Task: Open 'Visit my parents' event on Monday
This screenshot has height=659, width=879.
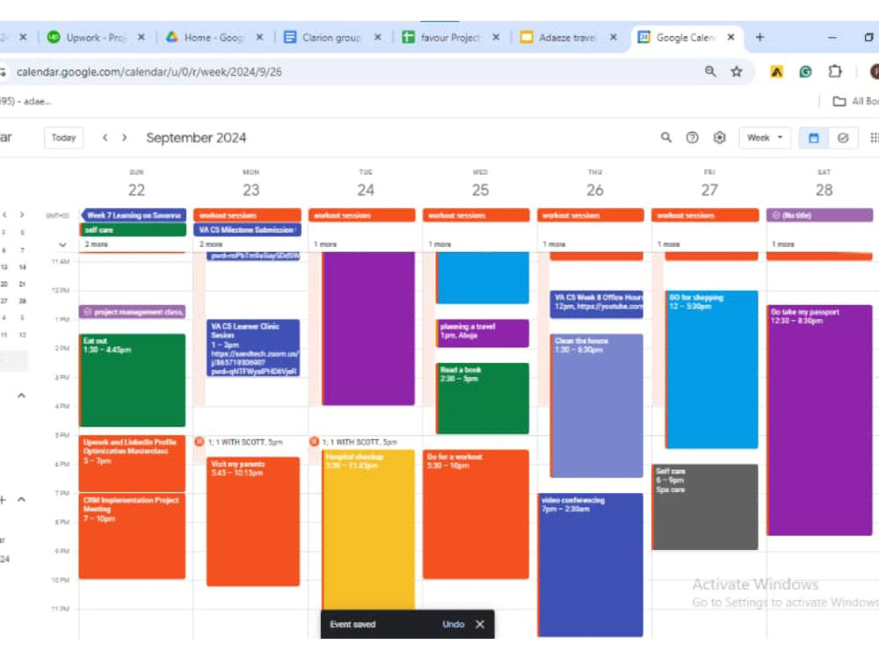Action: 253,521
